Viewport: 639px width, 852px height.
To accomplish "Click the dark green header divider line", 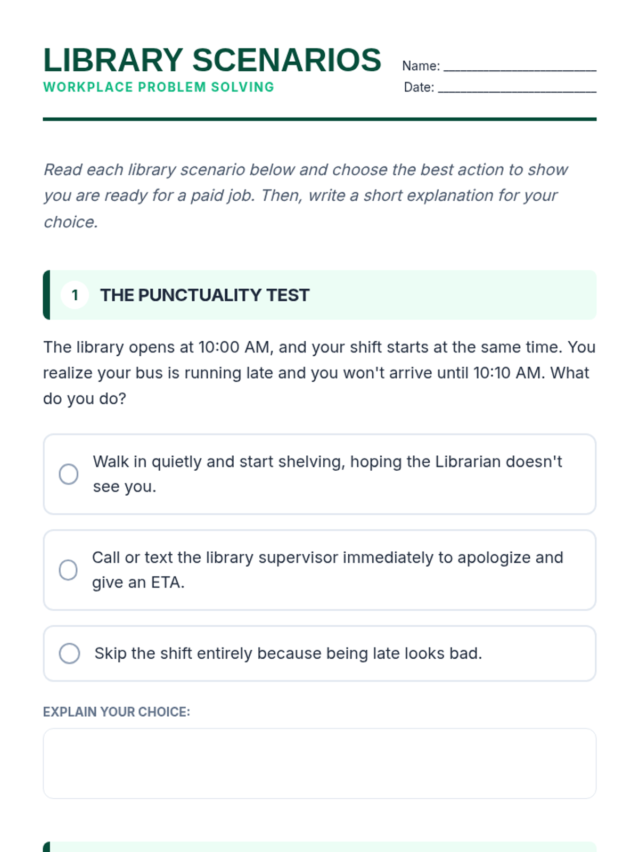I will coord(319,119).
